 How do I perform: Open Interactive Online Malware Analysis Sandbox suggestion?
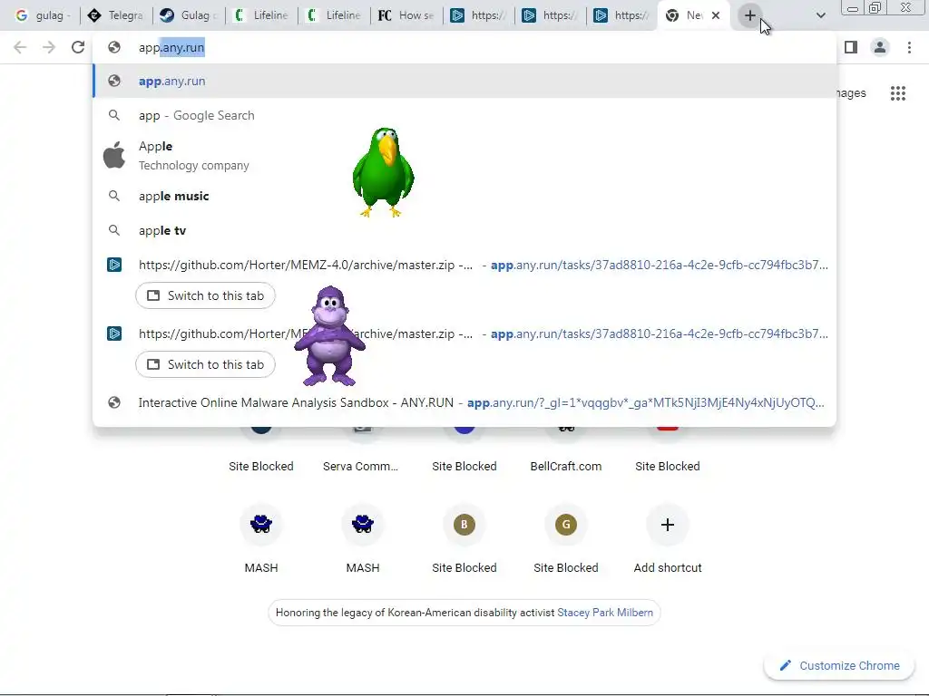(x=464, y=402)
